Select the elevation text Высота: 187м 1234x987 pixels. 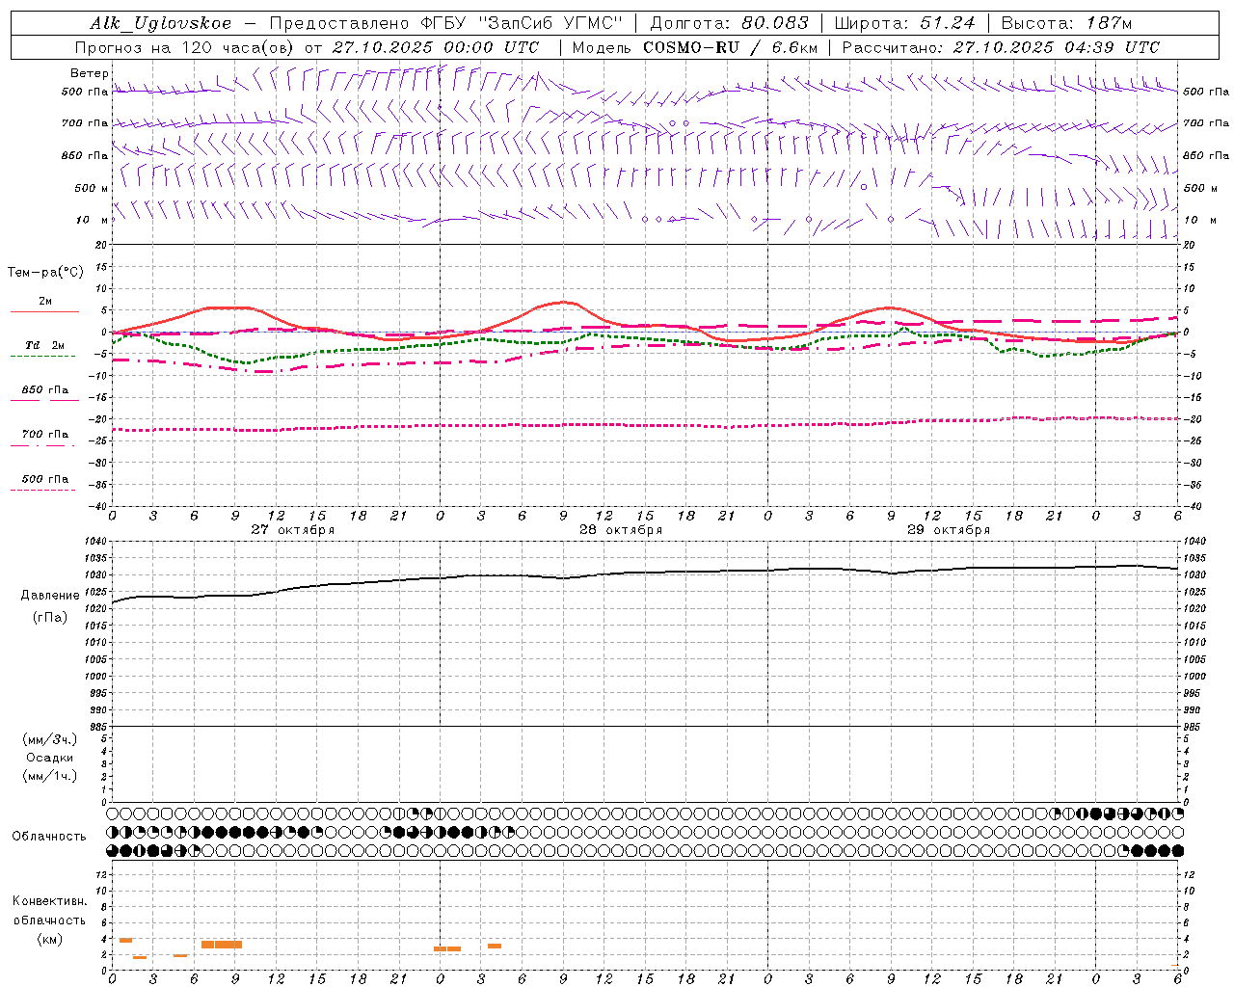(1066, 23)
